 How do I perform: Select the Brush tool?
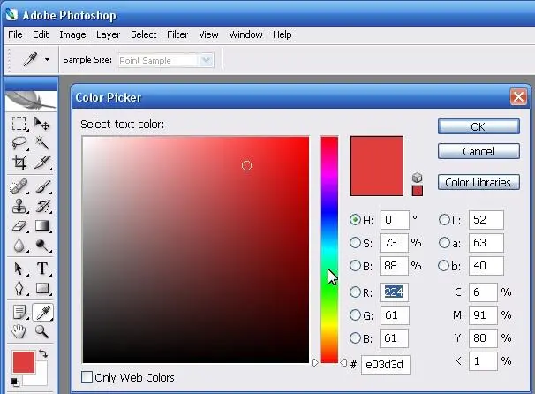click(x=42, y=186)
